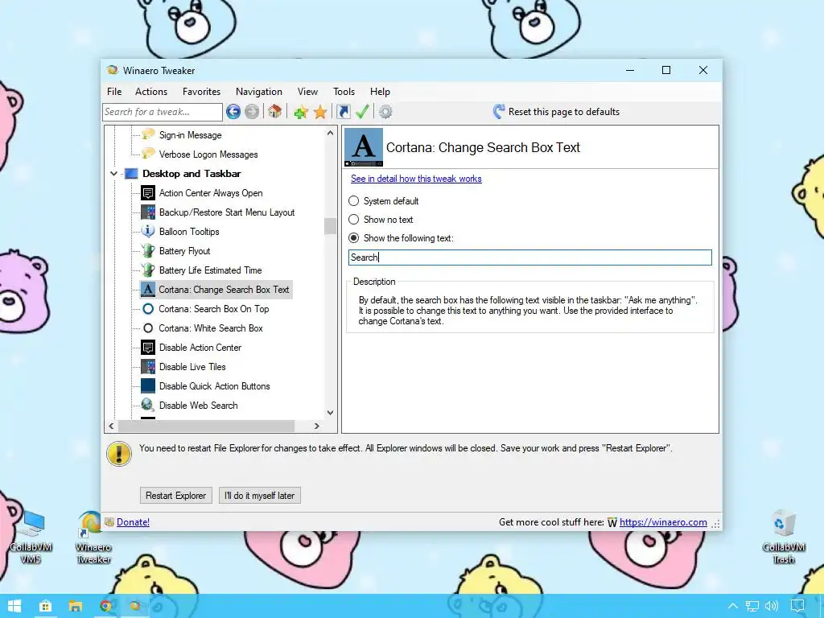The width and height of the screenshot is (824, 618).
Task: Click Reset this page to defaults
Action: point(557,111)
